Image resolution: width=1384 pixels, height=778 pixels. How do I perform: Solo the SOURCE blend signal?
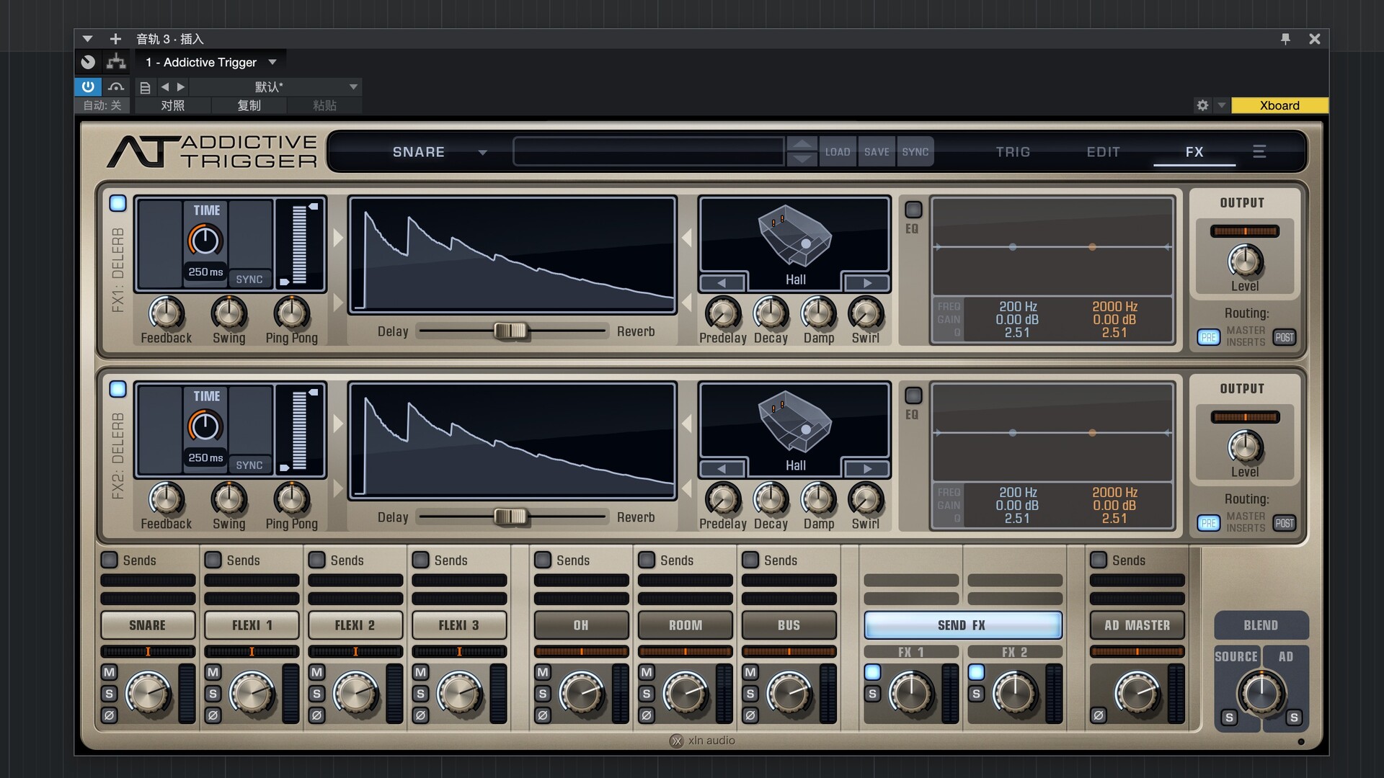point(1229,717)
